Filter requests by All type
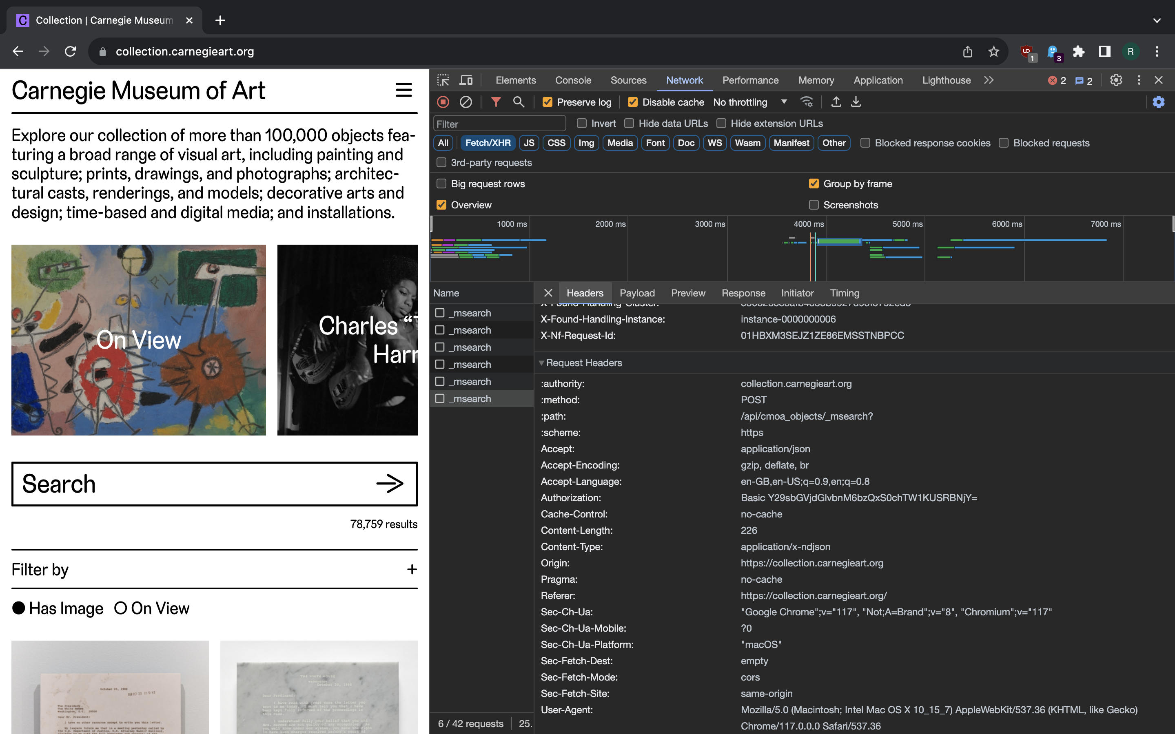 [x=443, y=143]
